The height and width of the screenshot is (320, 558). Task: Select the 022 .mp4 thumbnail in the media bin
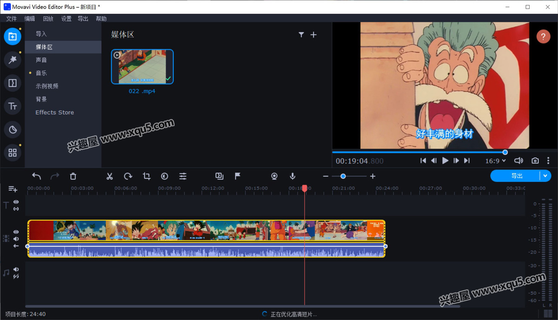[142, 67]
